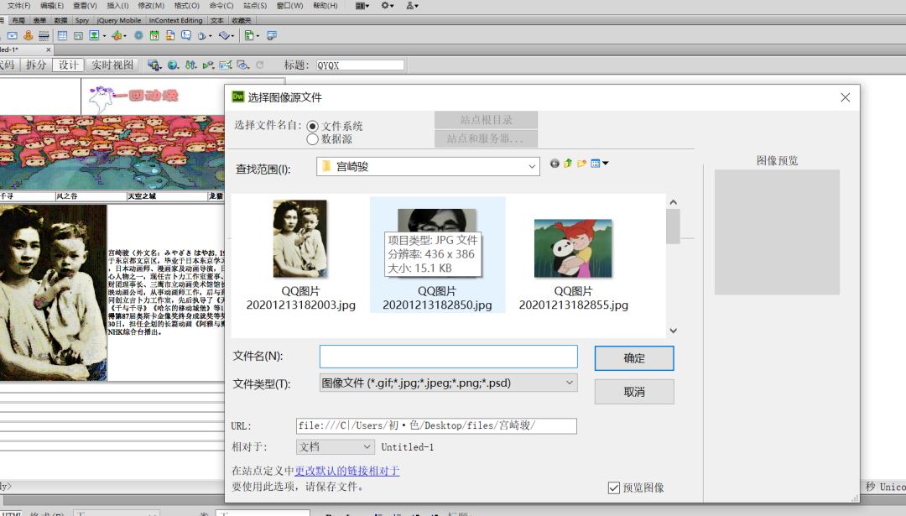
Task: Toggle the 预览图像 checkbox
Action: pos(613,487)
